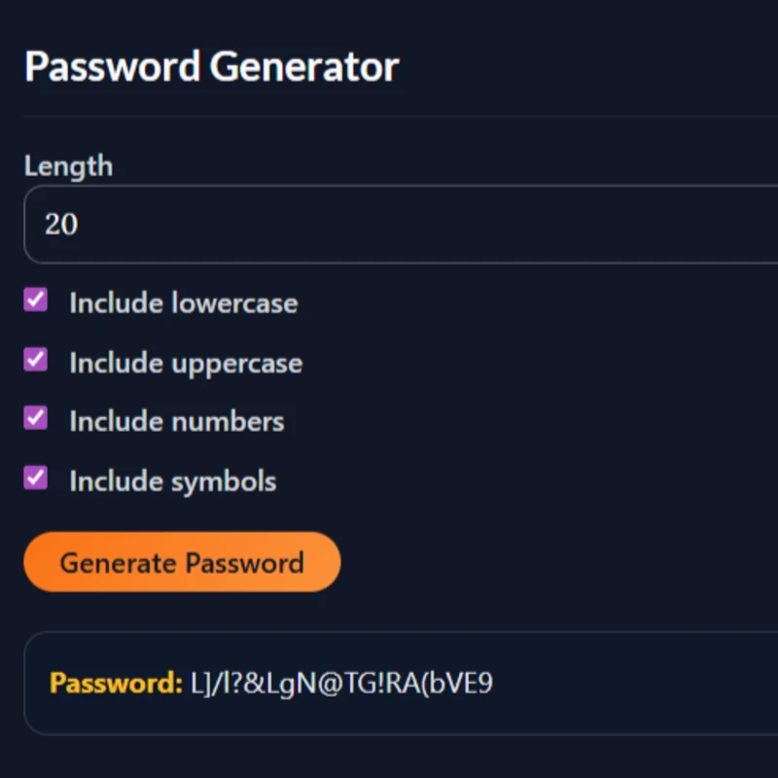Click the Length label
The width and height of the screenshot is (778, 778).
68,166
